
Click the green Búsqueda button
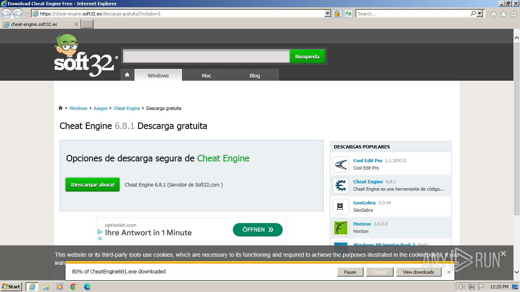tap(307, 56)
